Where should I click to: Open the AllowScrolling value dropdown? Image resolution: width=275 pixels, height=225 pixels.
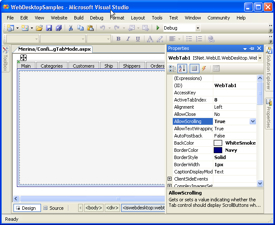coord(253,121)
